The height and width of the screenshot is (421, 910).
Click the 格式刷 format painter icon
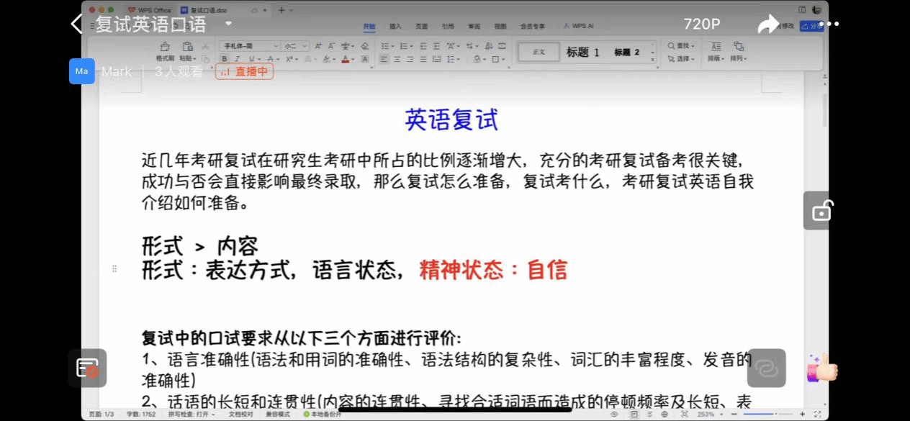[165, 47]
